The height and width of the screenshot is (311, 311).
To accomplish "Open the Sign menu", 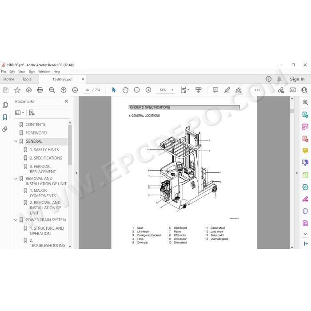I will point(32,72).
